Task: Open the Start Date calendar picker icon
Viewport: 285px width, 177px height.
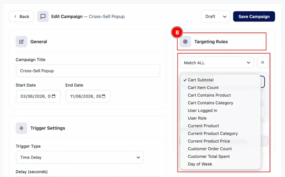Action: [54, 96]
